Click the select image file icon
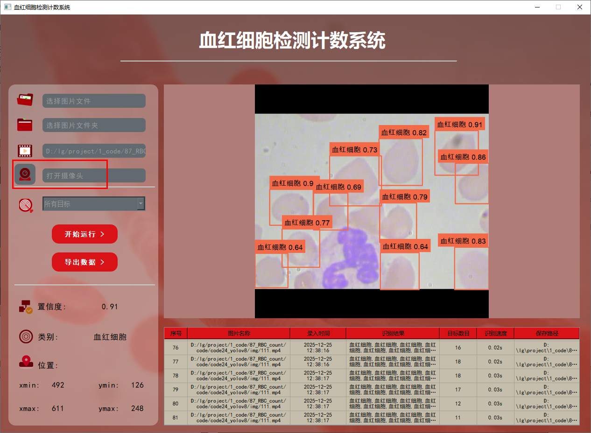 [25, 100]
